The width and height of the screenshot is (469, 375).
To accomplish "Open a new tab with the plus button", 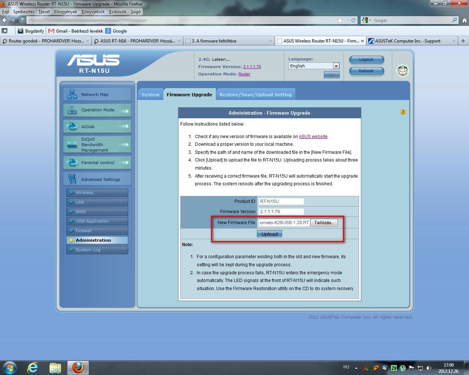I will [463, 41].
